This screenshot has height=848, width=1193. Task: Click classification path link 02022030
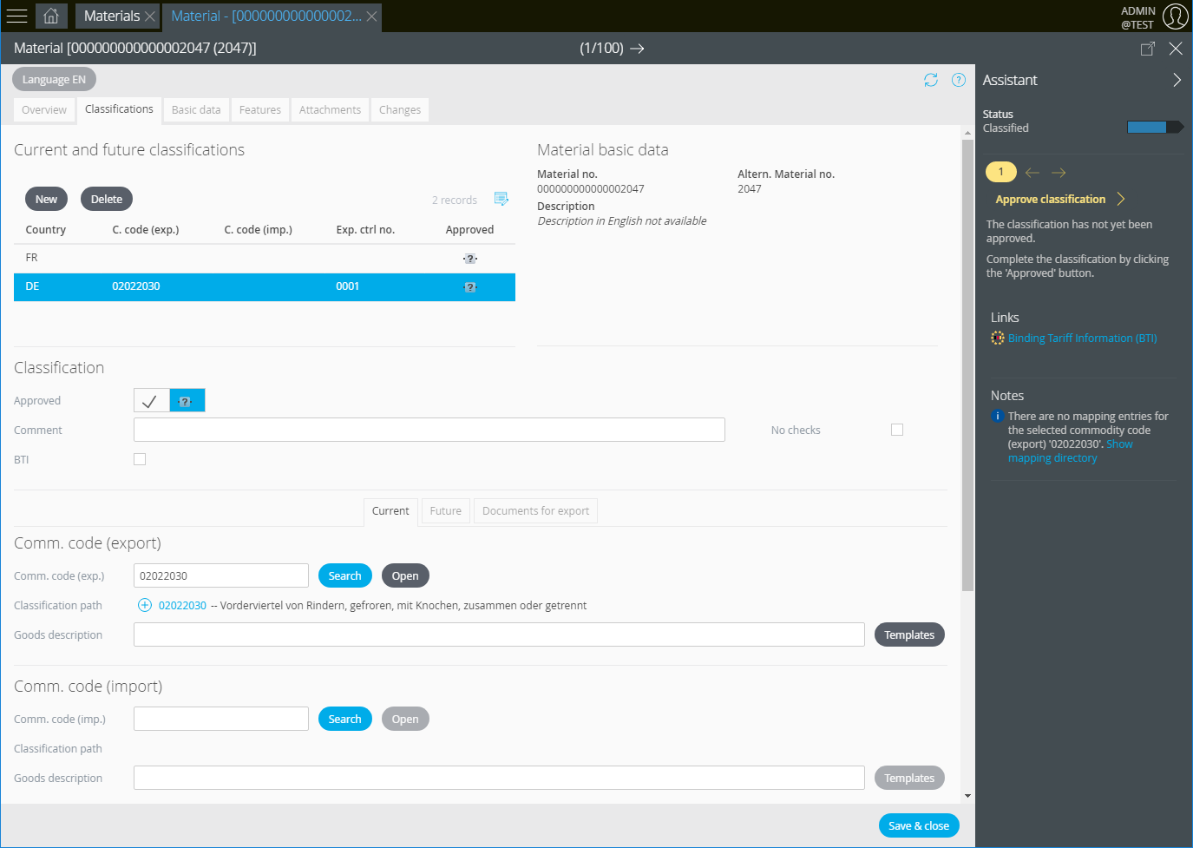[x=182, y=606]
